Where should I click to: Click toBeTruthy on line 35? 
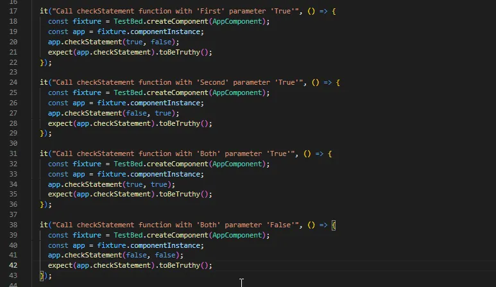point(180,194)
